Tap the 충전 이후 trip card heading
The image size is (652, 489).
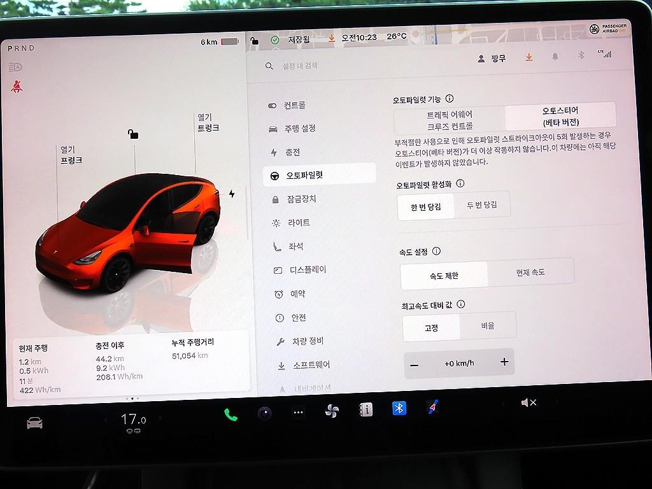point(110,345)
